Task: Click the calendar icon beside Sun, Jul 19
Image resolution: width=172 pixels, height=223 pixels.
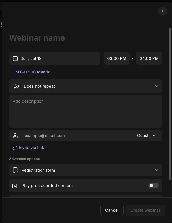Action: pyautogui.click(x=15, y=58)
